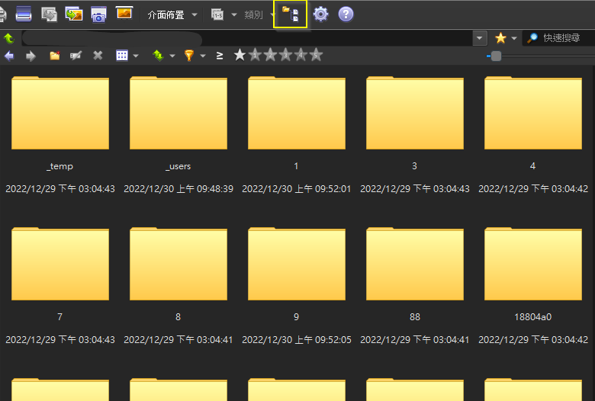
Task: Show files in subfolders icon
Action: 291,14
